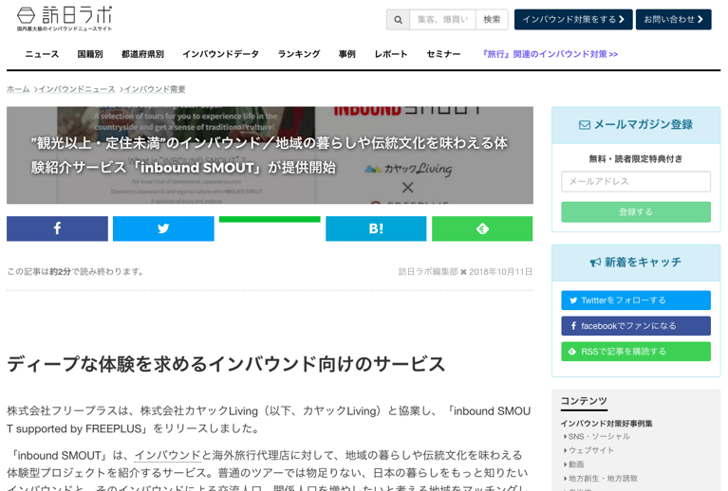Image resolution: width=728 pixels, height=491 pixels.
Task: Bookmark with Hatena B! button
Action: (376, 228)
